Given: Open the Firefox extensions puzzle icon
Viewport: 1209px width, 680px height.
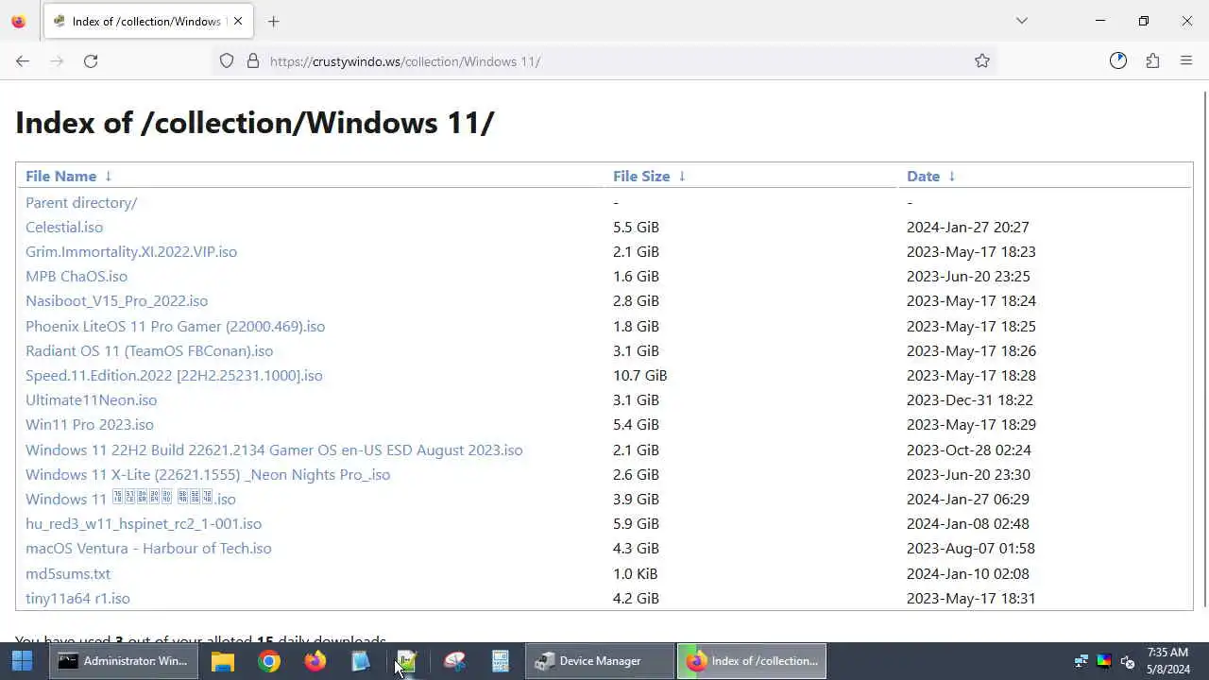Looking at the screenshot, I should pyautogui.click(x=1152, y=61).
